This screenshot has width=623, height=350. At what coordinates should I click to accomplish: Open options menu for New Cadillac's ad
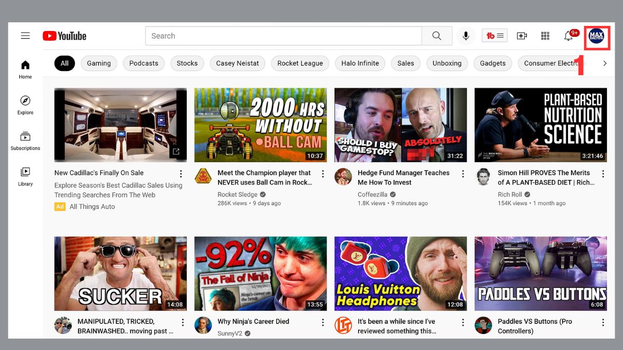pos(181,174)
